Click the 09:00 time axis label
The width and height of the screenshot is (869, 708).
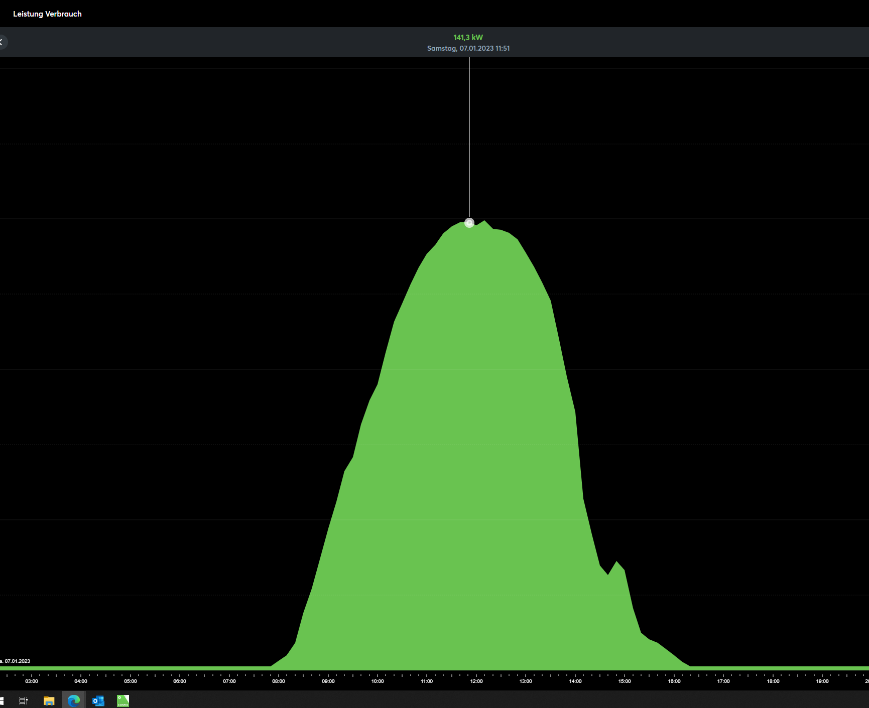(328, 681)
